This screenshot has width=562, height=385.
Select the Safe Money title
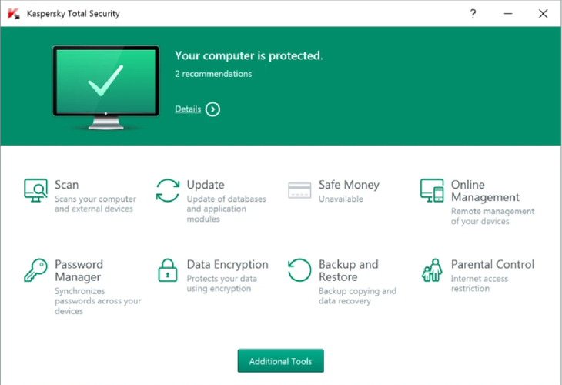pos(349,185)
